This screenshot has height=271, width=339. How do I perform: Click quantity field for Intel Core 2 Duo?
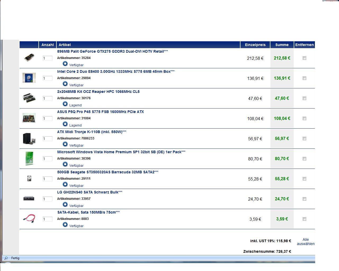(x=47, y=78)
